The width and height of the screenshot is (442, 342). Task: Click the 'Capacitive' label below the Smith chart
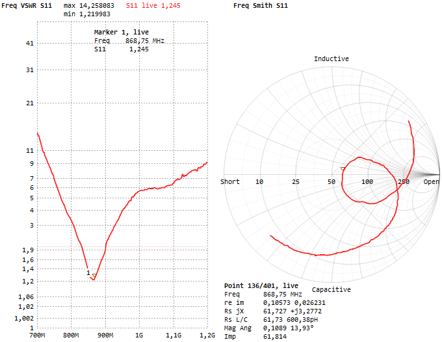pos(331,289)
